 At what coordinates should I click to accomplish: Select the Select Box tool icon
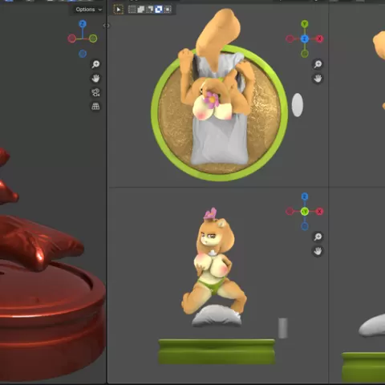(118, 10)
